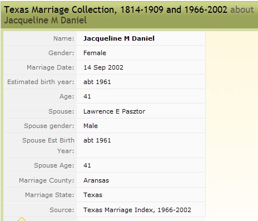Click the Spouse Est Birth Year label

pyautogui.click(x=48, y=145)
